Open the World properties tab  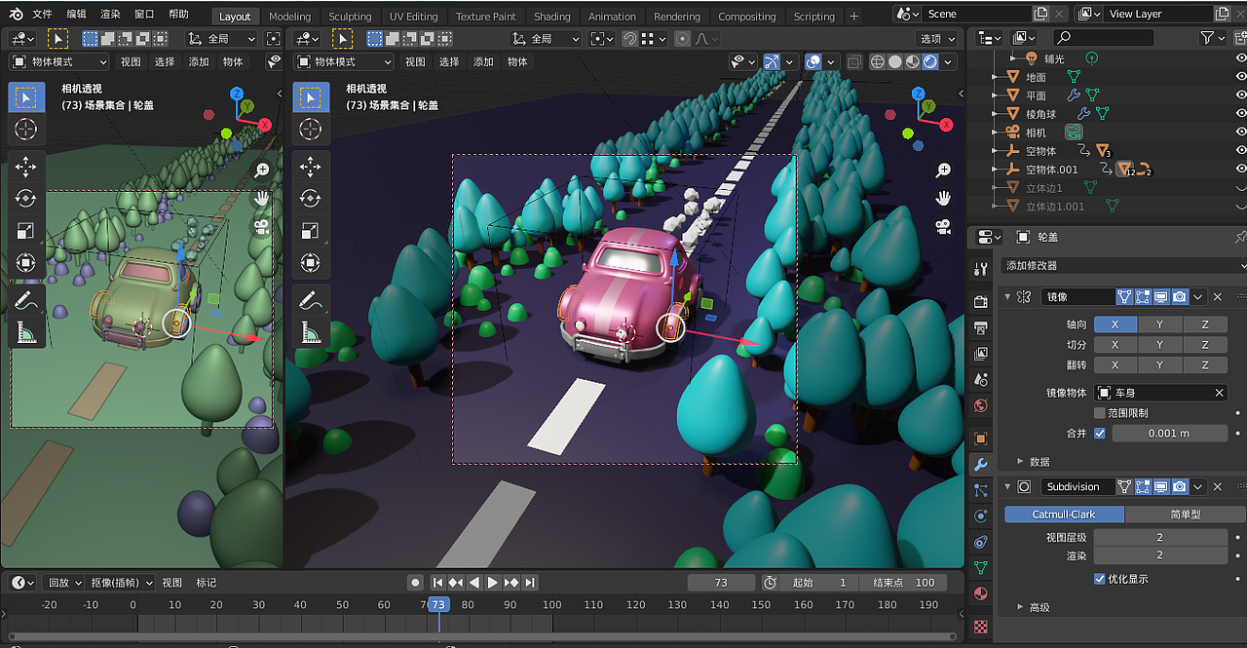pos(981,405)
